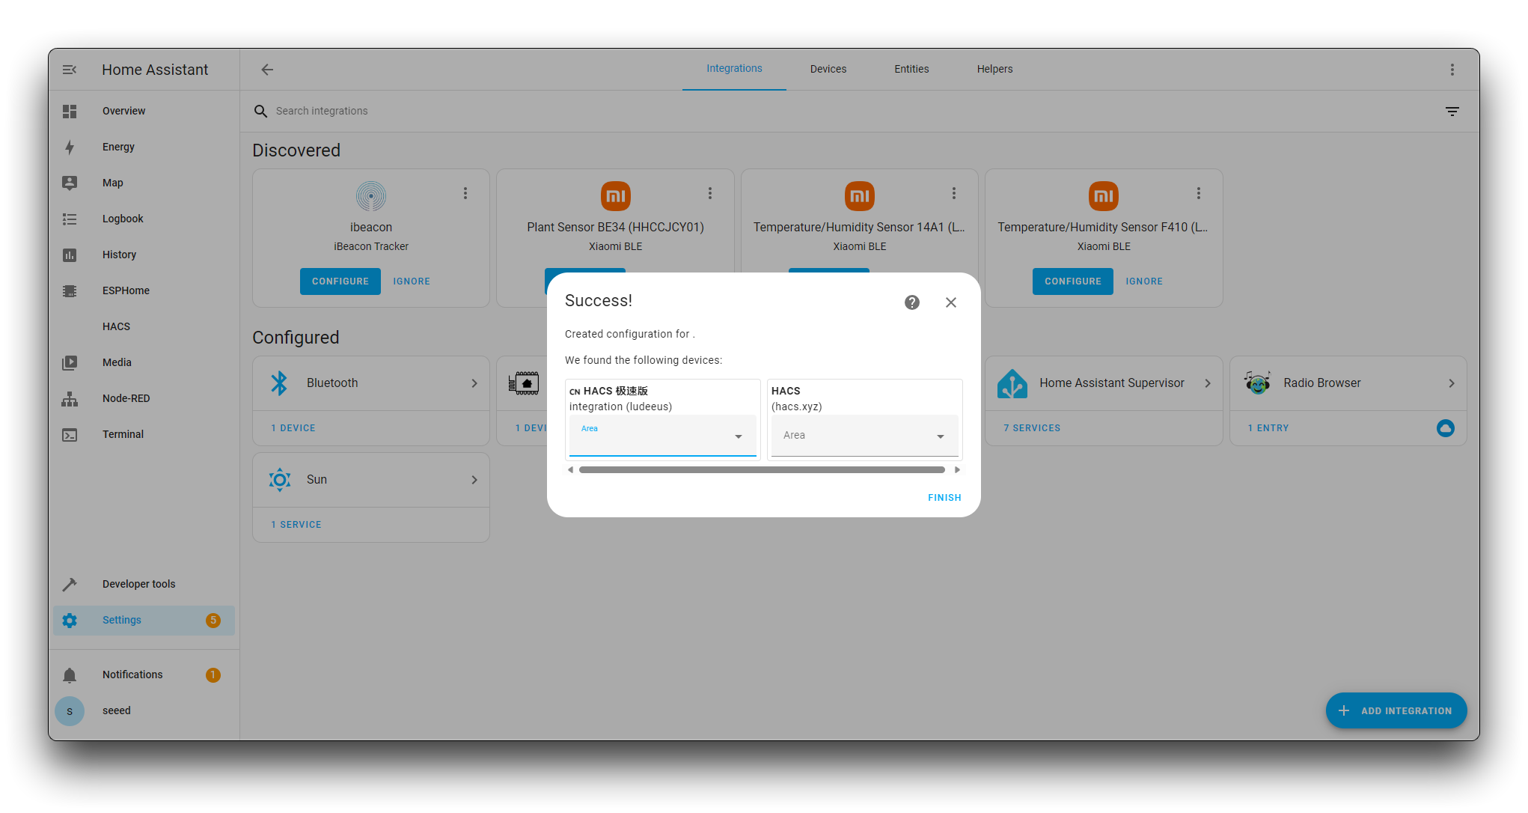The width and height of the screenshot is (1528, 813).
Task: Open Developer tools hammer icon
Action: 70,584
